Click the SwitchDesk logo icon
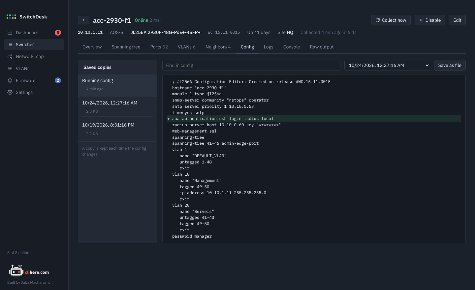This screenshot has width=475, height=290. click(x=11, y=17)
